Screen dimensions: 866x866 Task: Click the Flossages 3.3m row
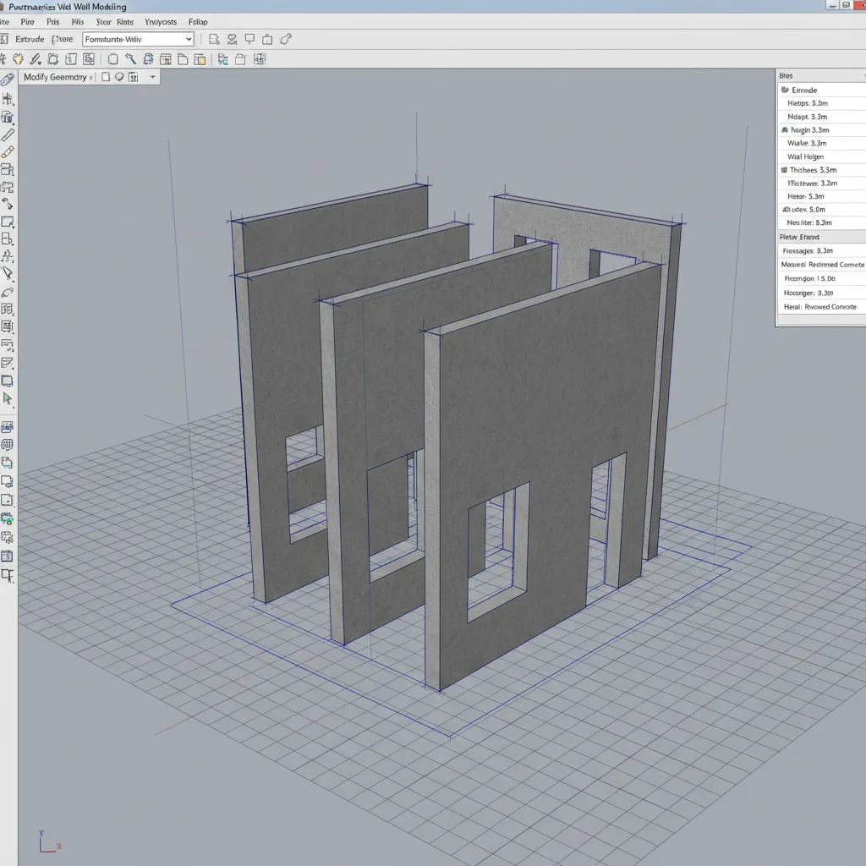tap(822, 250)
